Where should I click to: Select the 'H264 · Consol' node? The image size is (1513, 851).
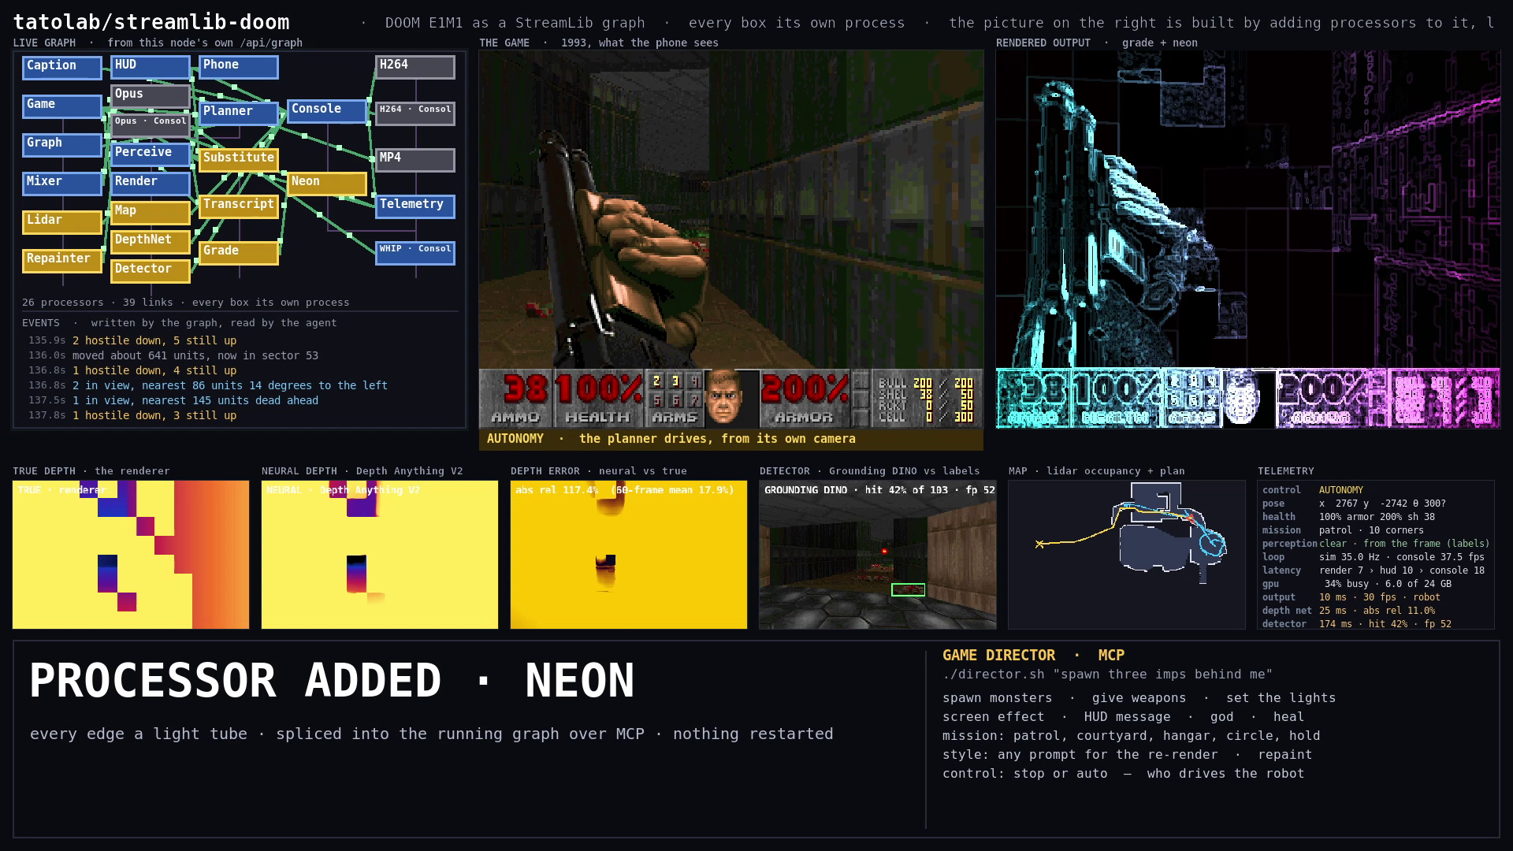point(415,113)
